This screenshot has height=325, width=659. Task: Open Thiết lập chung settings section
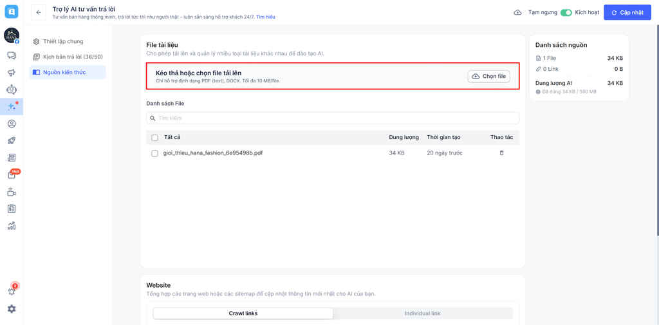63,42
